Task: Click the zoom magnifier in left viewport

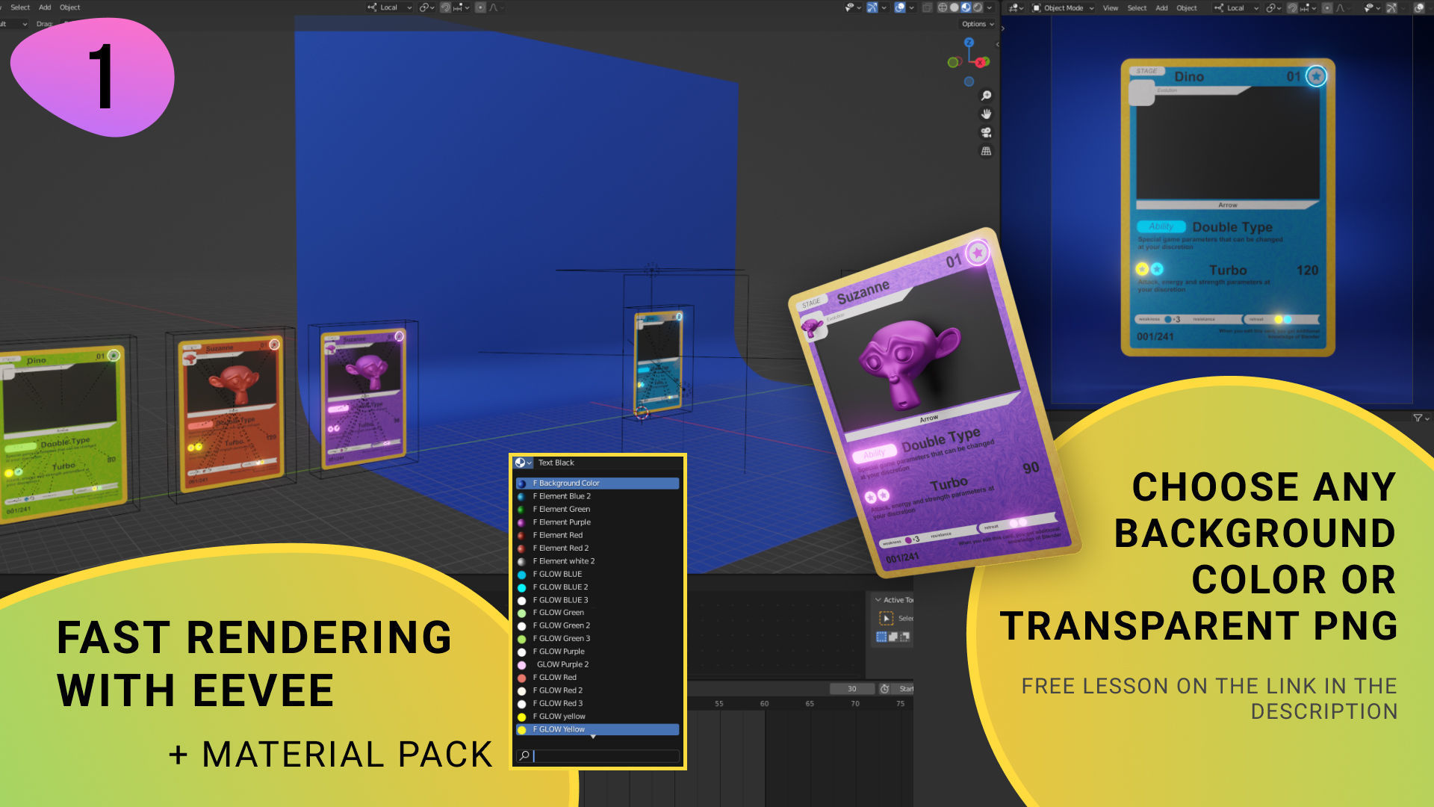Action: (x=986, y=96)
